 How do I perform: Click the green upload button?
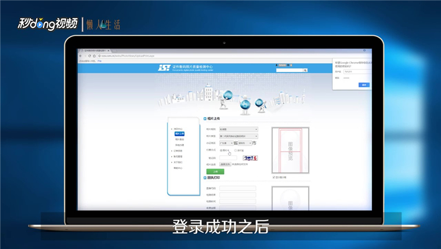coord(215,171)
